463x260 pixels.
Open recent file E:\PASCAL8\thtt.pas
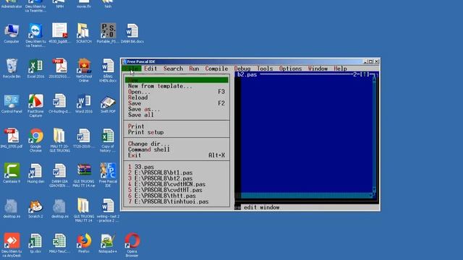click(177, 196)
